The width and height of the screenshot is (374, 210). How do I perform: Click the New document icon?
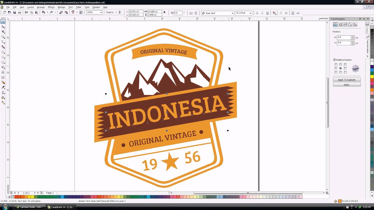coord(4,13)
